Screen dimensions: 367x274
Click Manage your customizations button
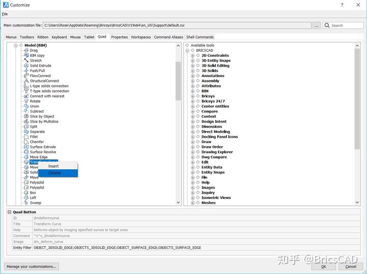[32, 266]
